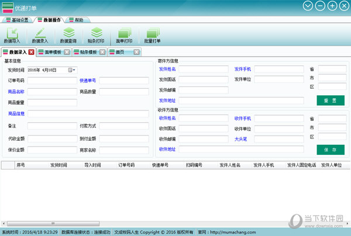The height and width of the screenshot is (236, 351).
Task: Click the 扫码编号 column header
Action: pyautogui.click(x=194, y=165)
